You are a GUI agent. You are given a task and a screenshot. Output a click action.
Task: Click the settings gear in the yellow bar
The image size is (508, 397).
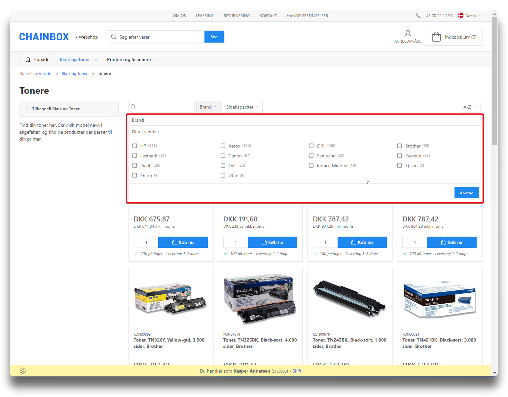[x=23, y=371]
